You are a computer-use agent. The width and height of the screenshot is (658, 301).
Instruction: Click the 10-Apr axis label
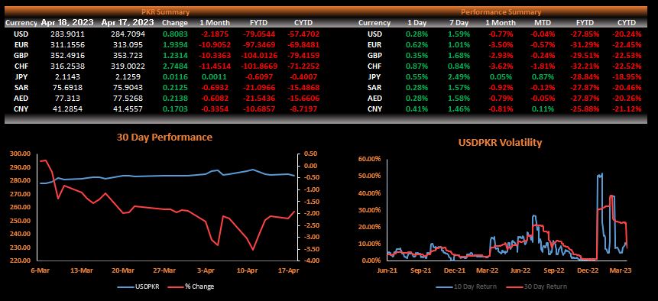(x=247, y=270)
